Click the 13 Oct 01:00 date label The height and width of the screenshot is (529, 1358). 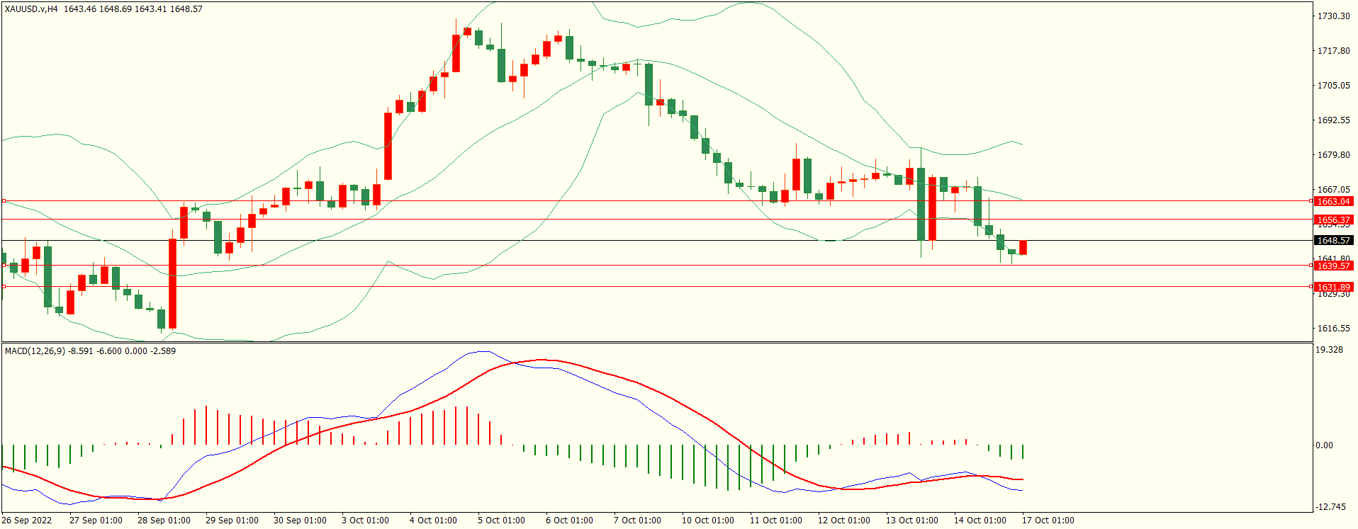click(912, 521)
